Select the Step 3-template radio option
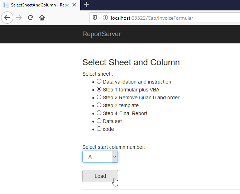 click(99, 105)
